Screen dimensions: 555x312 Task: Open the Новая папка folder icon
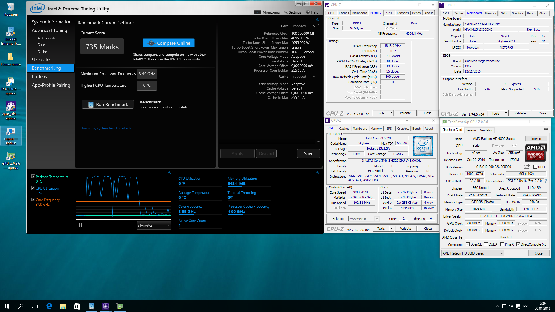tap(11, 59)
